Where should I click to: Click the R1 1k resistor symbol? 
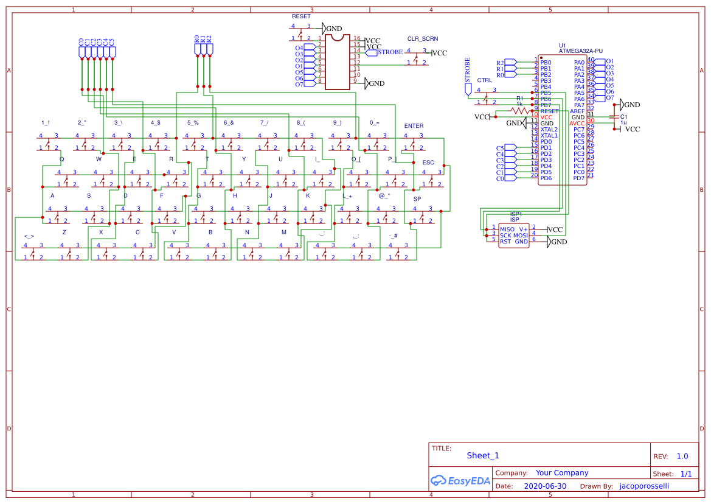point(519,110)
